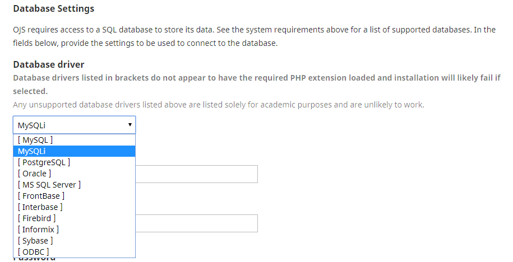This screenshot has width=513, height=262.
Task: Pick the [ Interbase ] driver entry
Action: coord(40,207)
